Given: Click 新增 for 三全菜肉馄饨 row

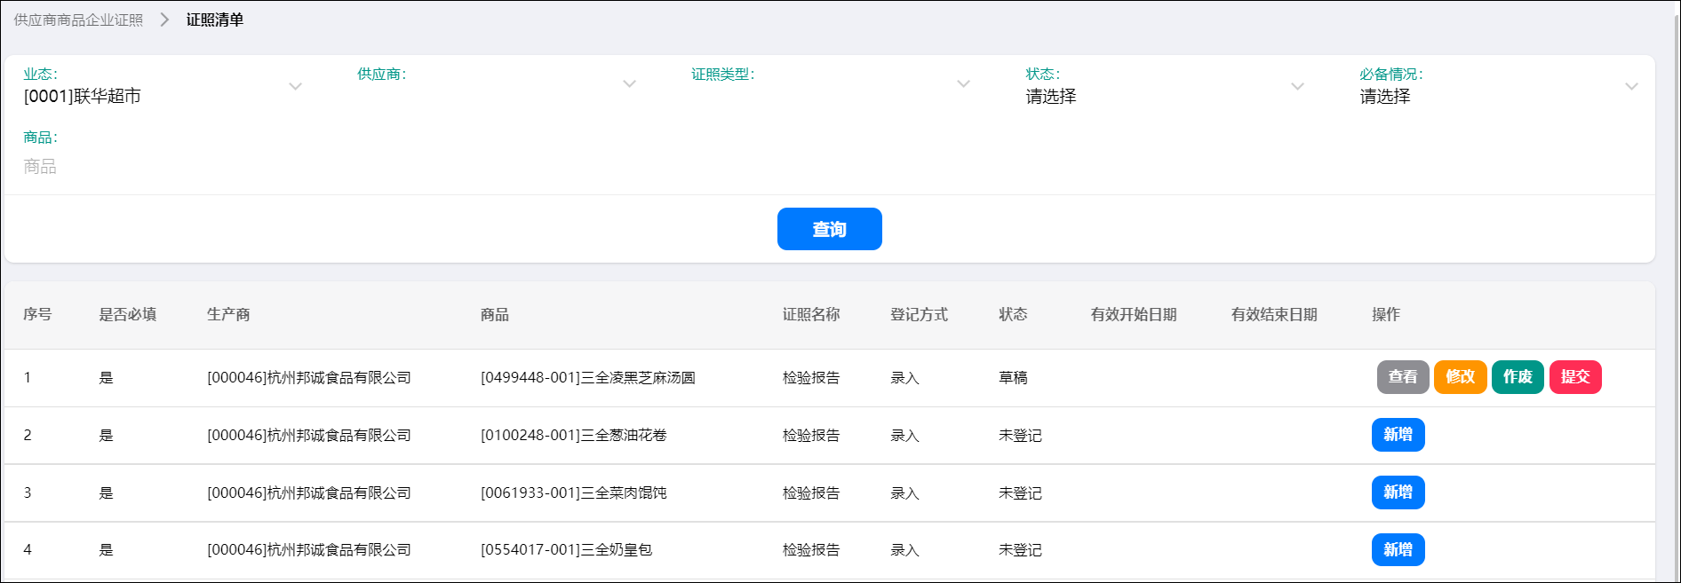Looking at the screenshot, I should (1398, 492).
